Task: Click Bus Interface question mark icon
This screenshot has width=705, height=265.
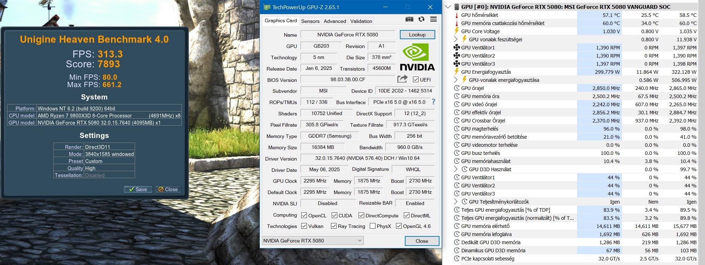Action: (433, 102)
